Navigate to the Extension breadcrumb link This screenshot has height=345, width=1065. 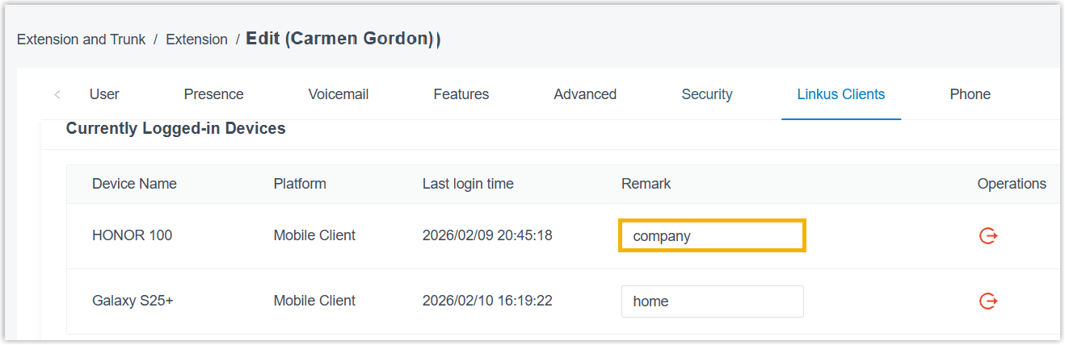click(196, 39)
